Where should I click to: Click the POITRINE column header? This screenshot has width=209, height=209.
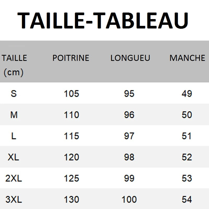pos(71,58)
